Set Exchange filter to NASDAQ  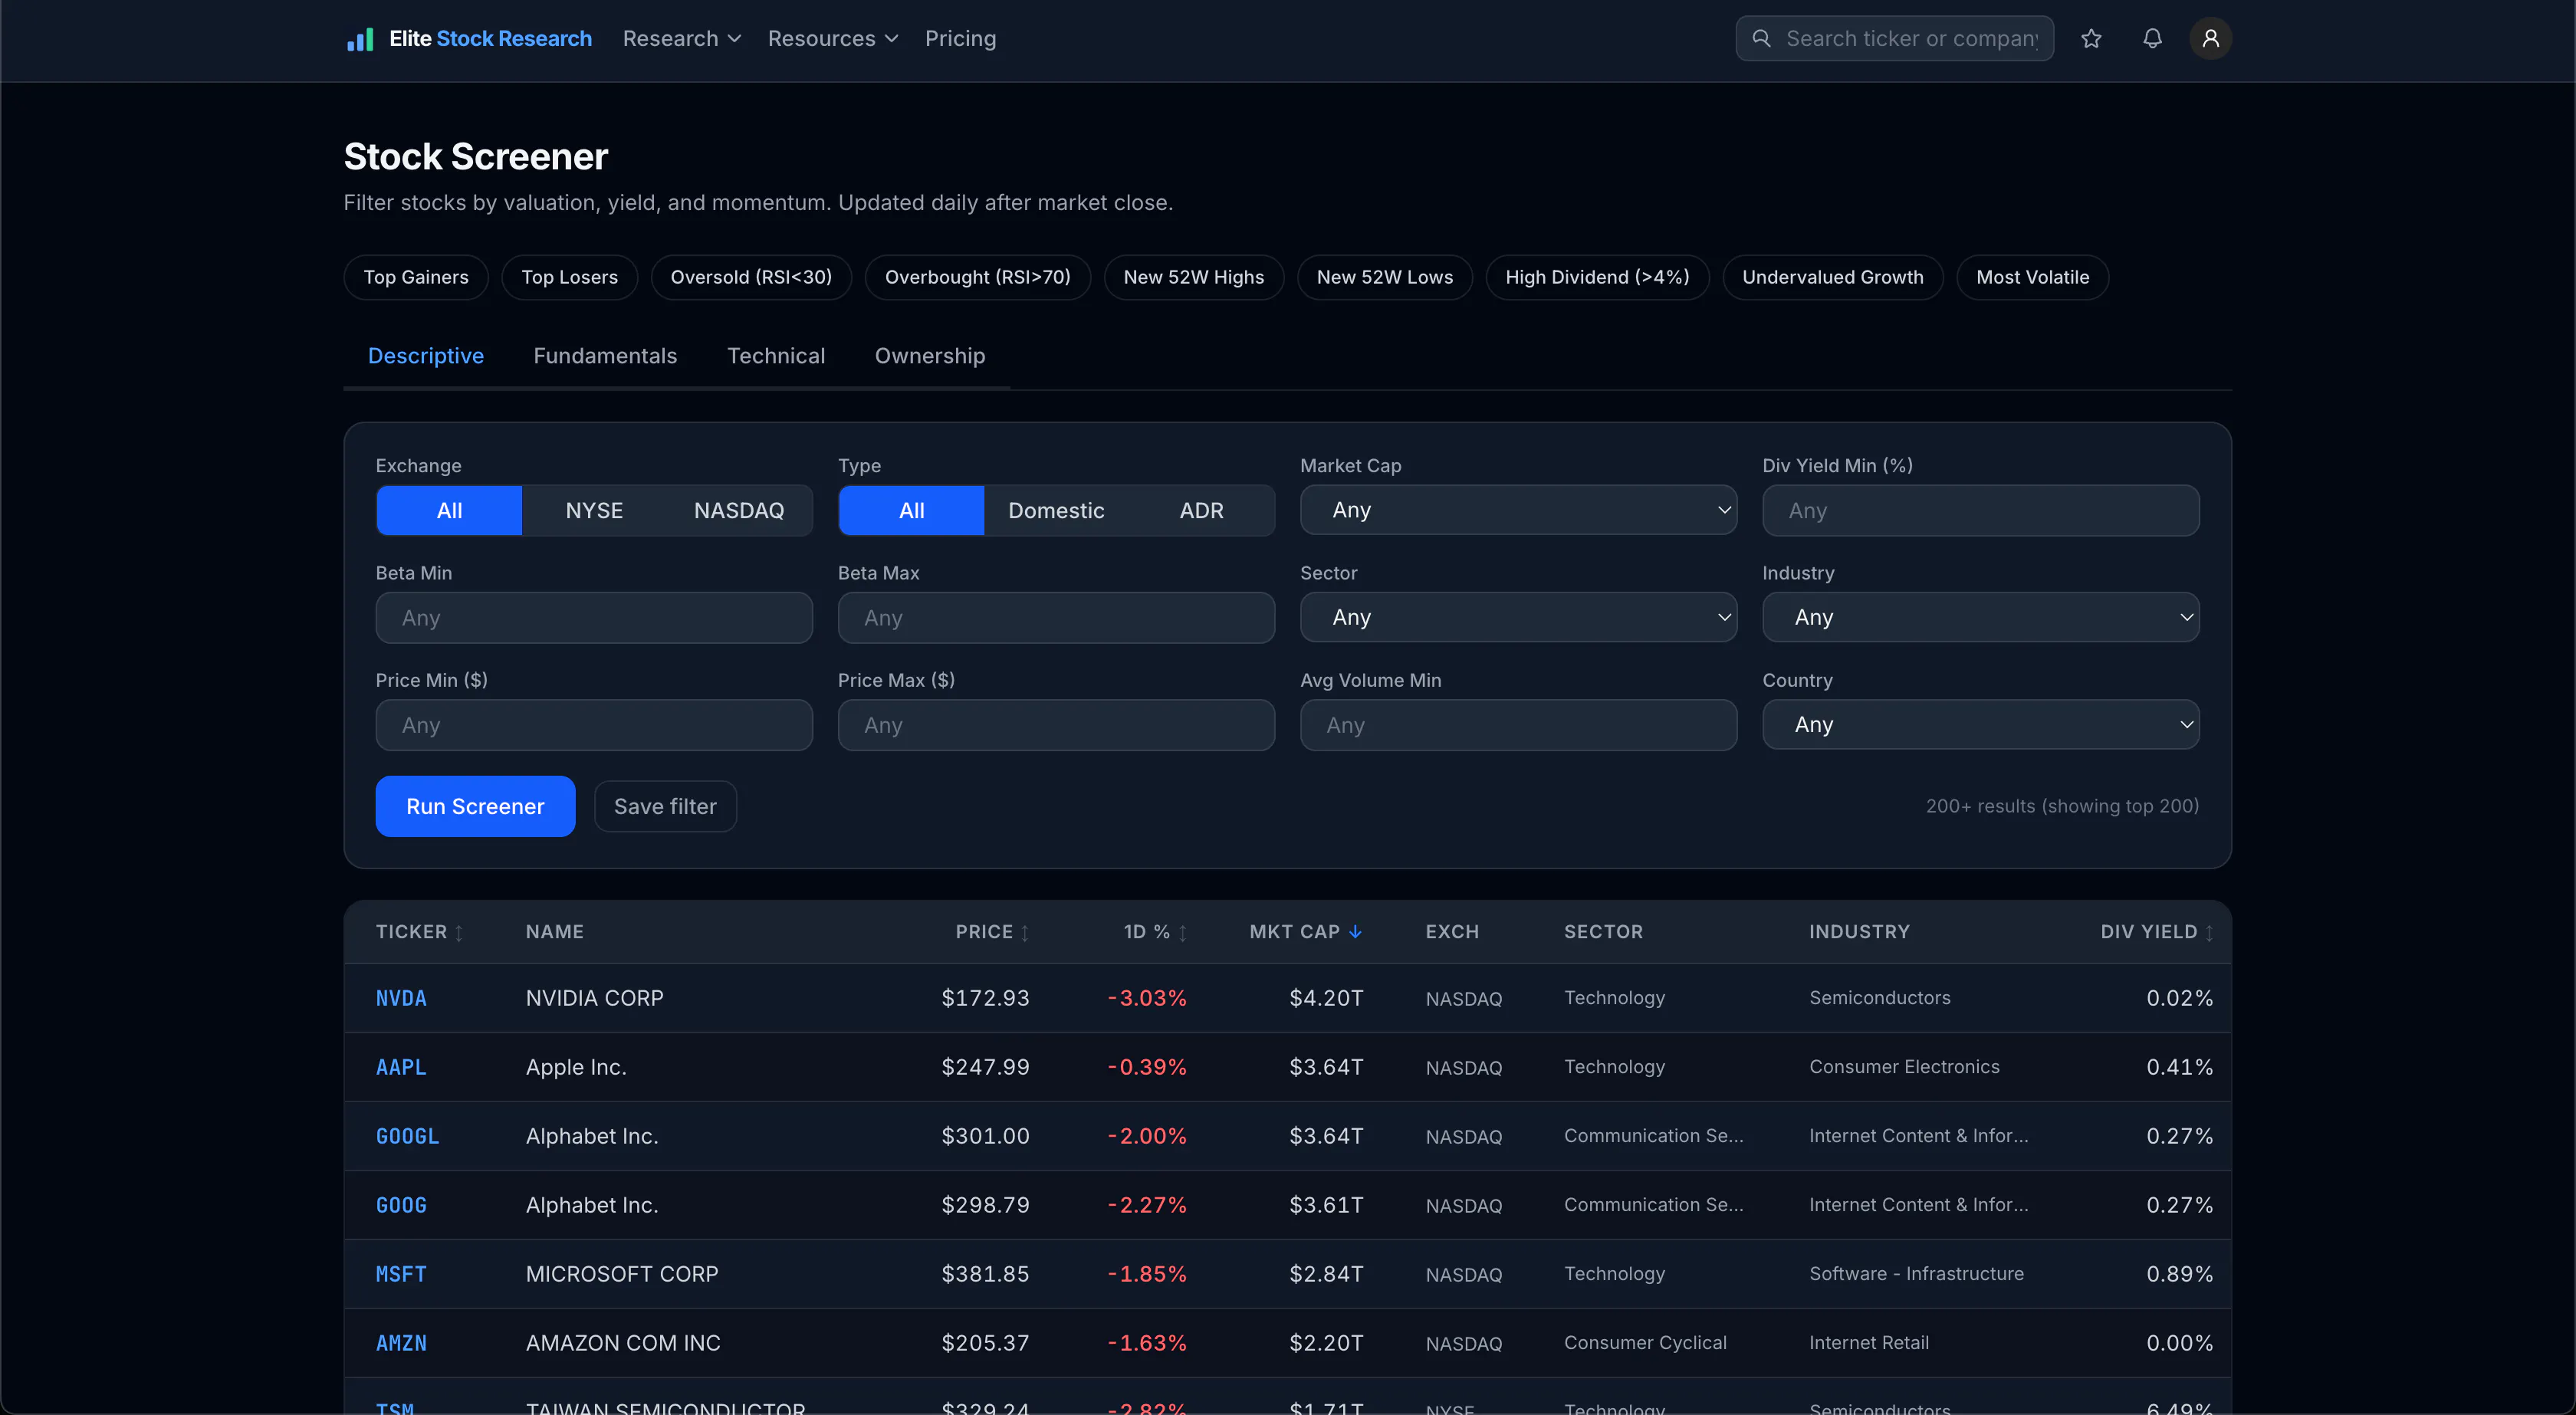739,510
